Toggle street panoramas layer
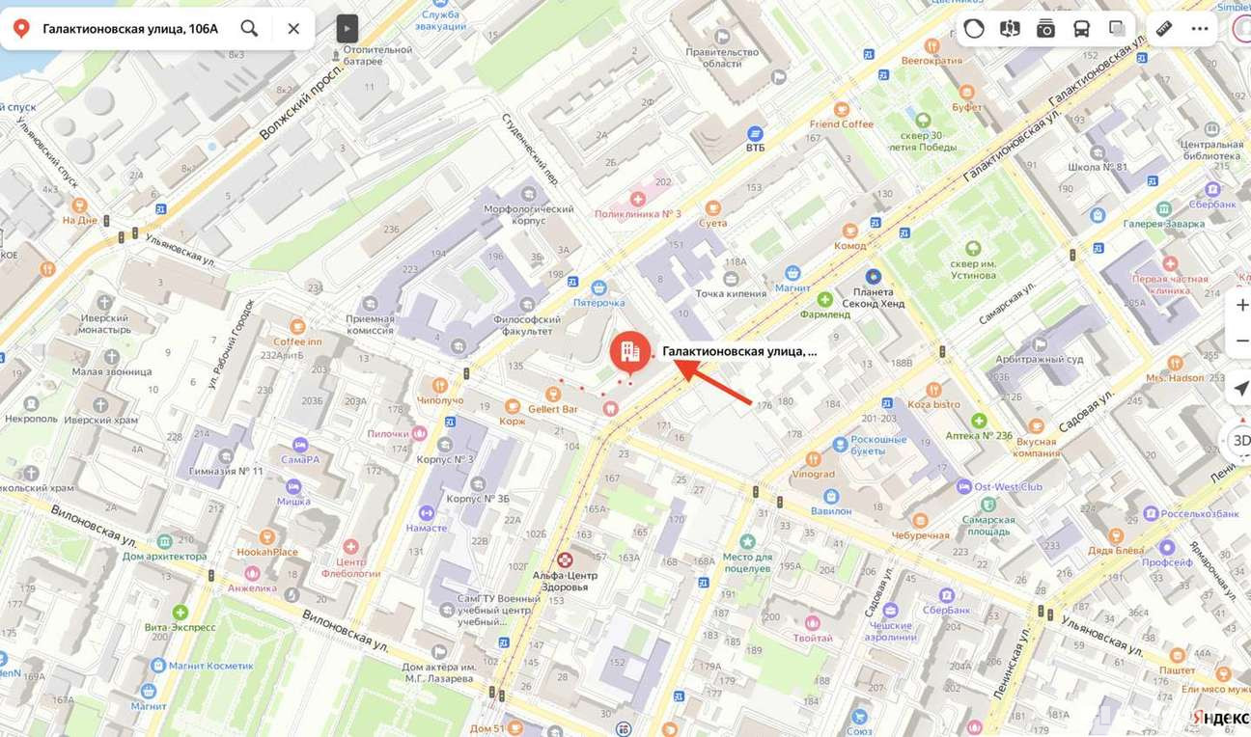Image resolution: width=1251 pixels, height=737 pixels. (1010, 28)
